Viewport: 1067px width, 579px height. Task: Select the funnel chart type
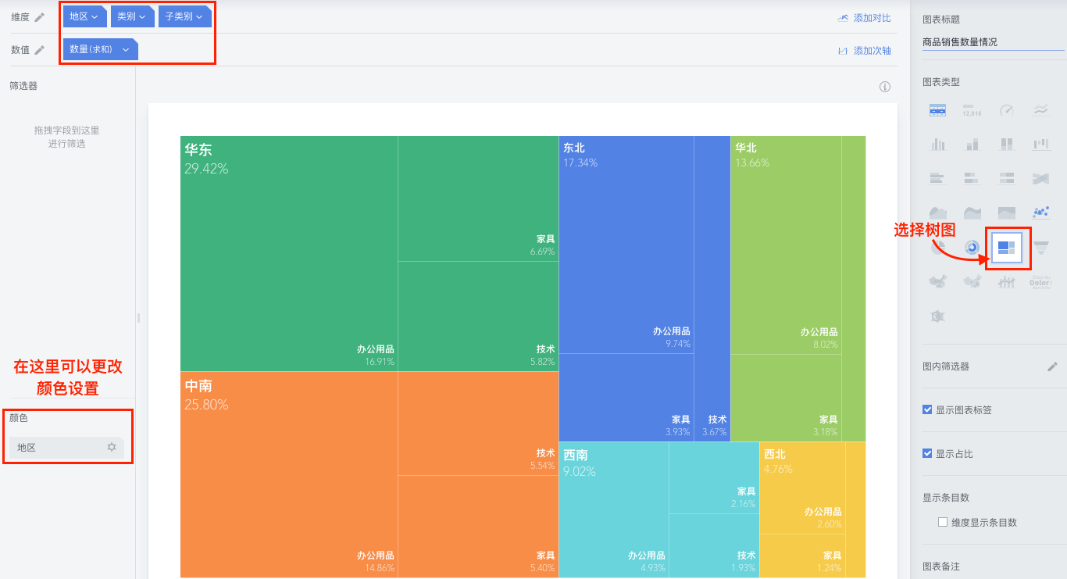pyautogui.click(x=1040, y=248)
